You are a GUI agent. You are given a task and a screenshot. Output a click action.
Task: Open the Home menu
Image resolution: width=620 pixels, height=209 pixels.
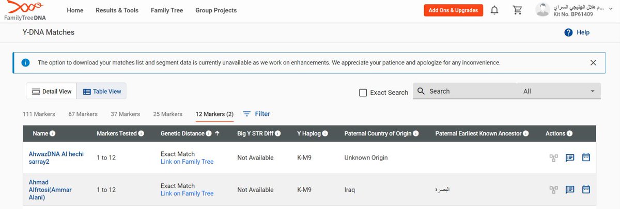tap(75, 10)
